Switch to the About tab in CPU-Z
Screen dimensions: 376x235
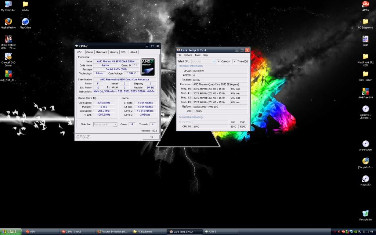pyautogui.click(x=134, y=52)
